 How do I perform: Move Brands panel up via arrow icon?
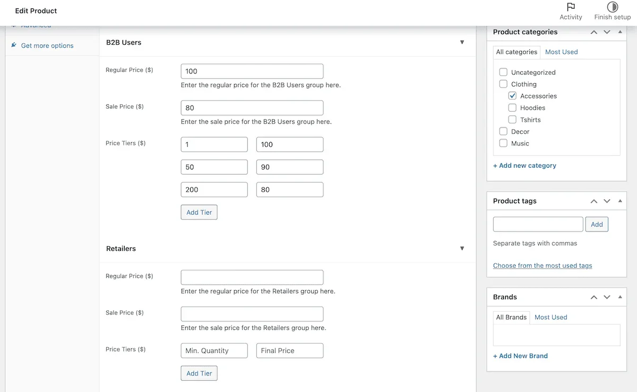click(x=593, y=297)
